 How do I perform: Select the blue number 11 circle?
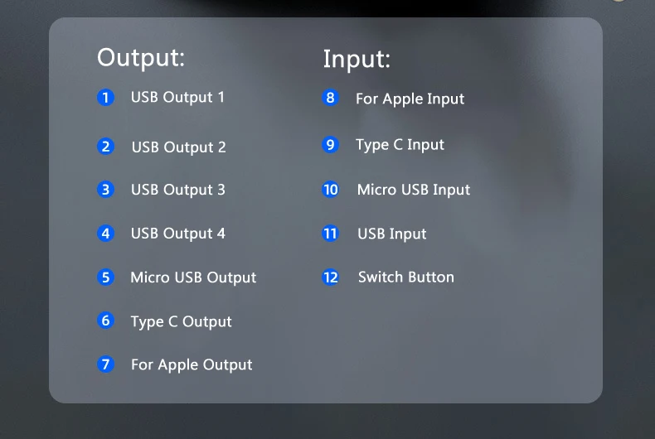[331, 234]
